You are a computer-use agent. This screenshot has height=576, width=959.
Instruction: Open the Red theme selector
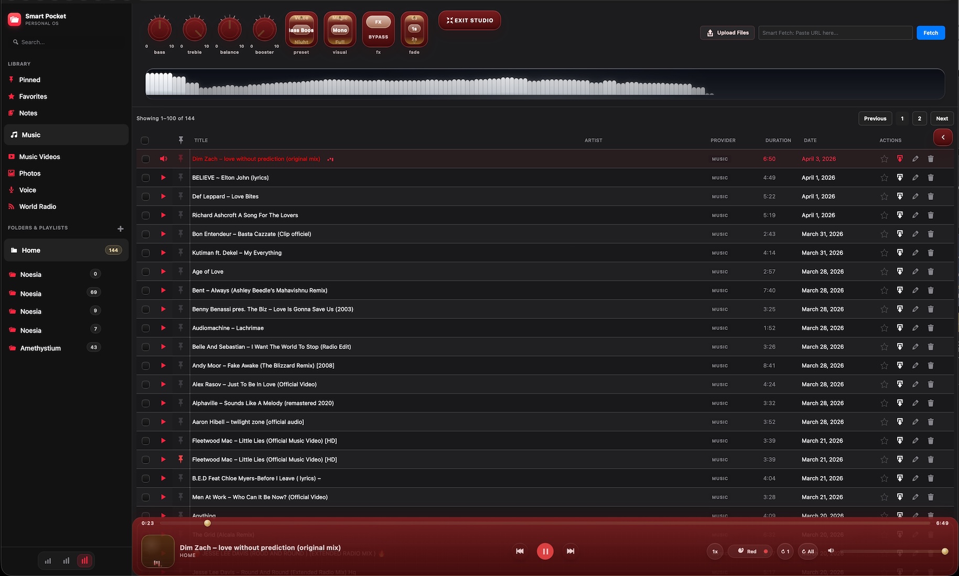coord(750,551)
